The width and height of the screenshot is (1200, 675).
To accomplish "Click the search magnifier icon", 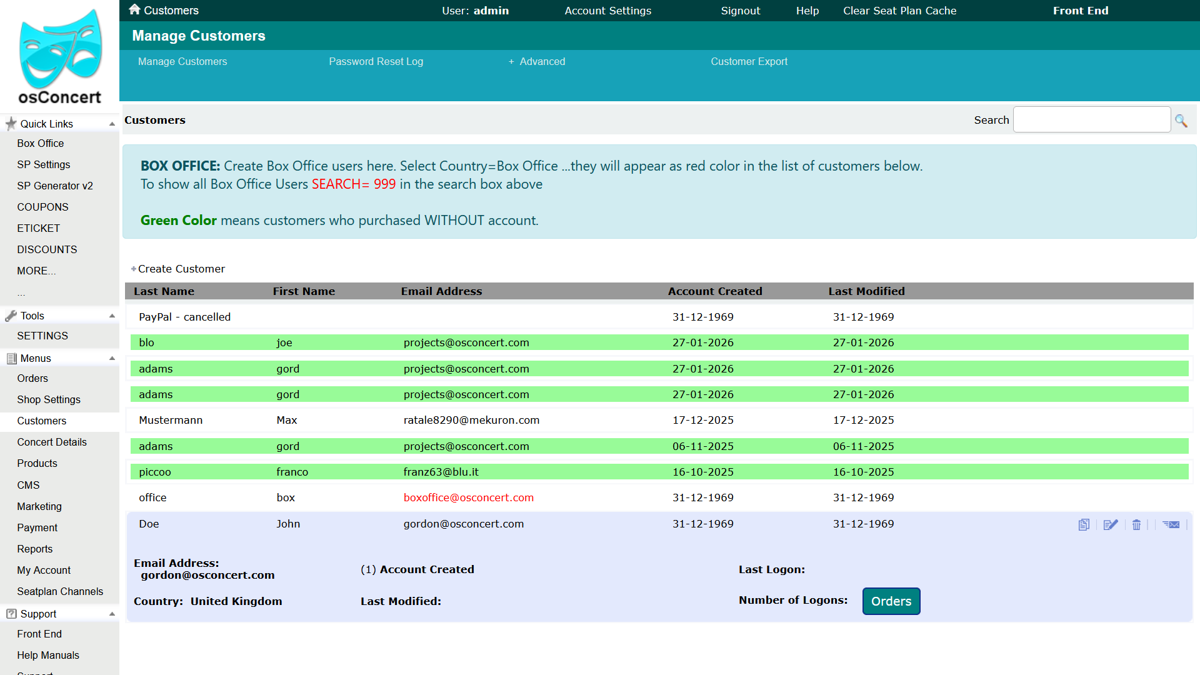I will (1181, 121).
